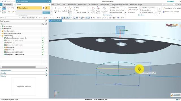Click the Rectangle sketch tool icon
The height and width of the screenshot is (101, 181).
pos(13,8)
